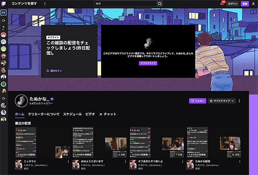
Task: Click the Twitch logo home icon
Action: click(x=3, y=3)
